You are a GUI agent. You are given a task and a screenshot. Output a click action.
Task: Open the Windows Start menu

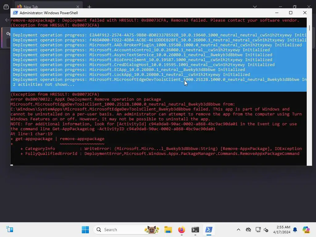(x=85, y=230)
